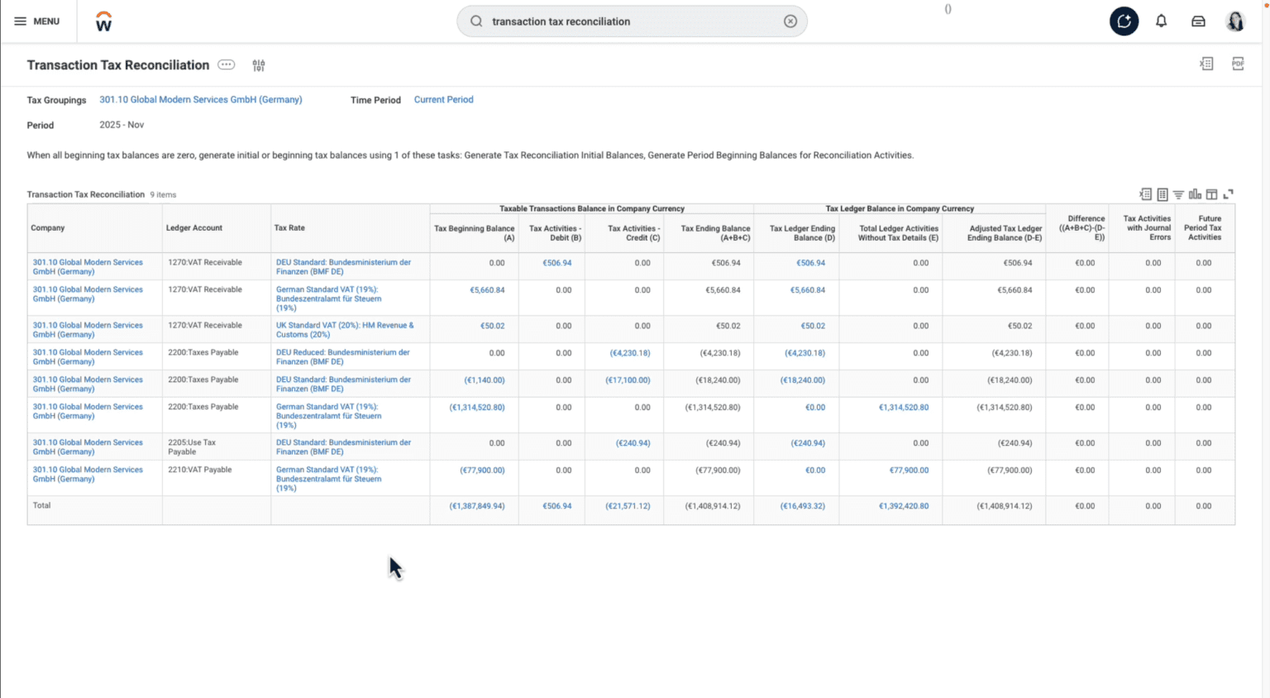Screen dimensions: 1270x698
Task: Open the table worksheet view icon
Action: [1162, 194]
